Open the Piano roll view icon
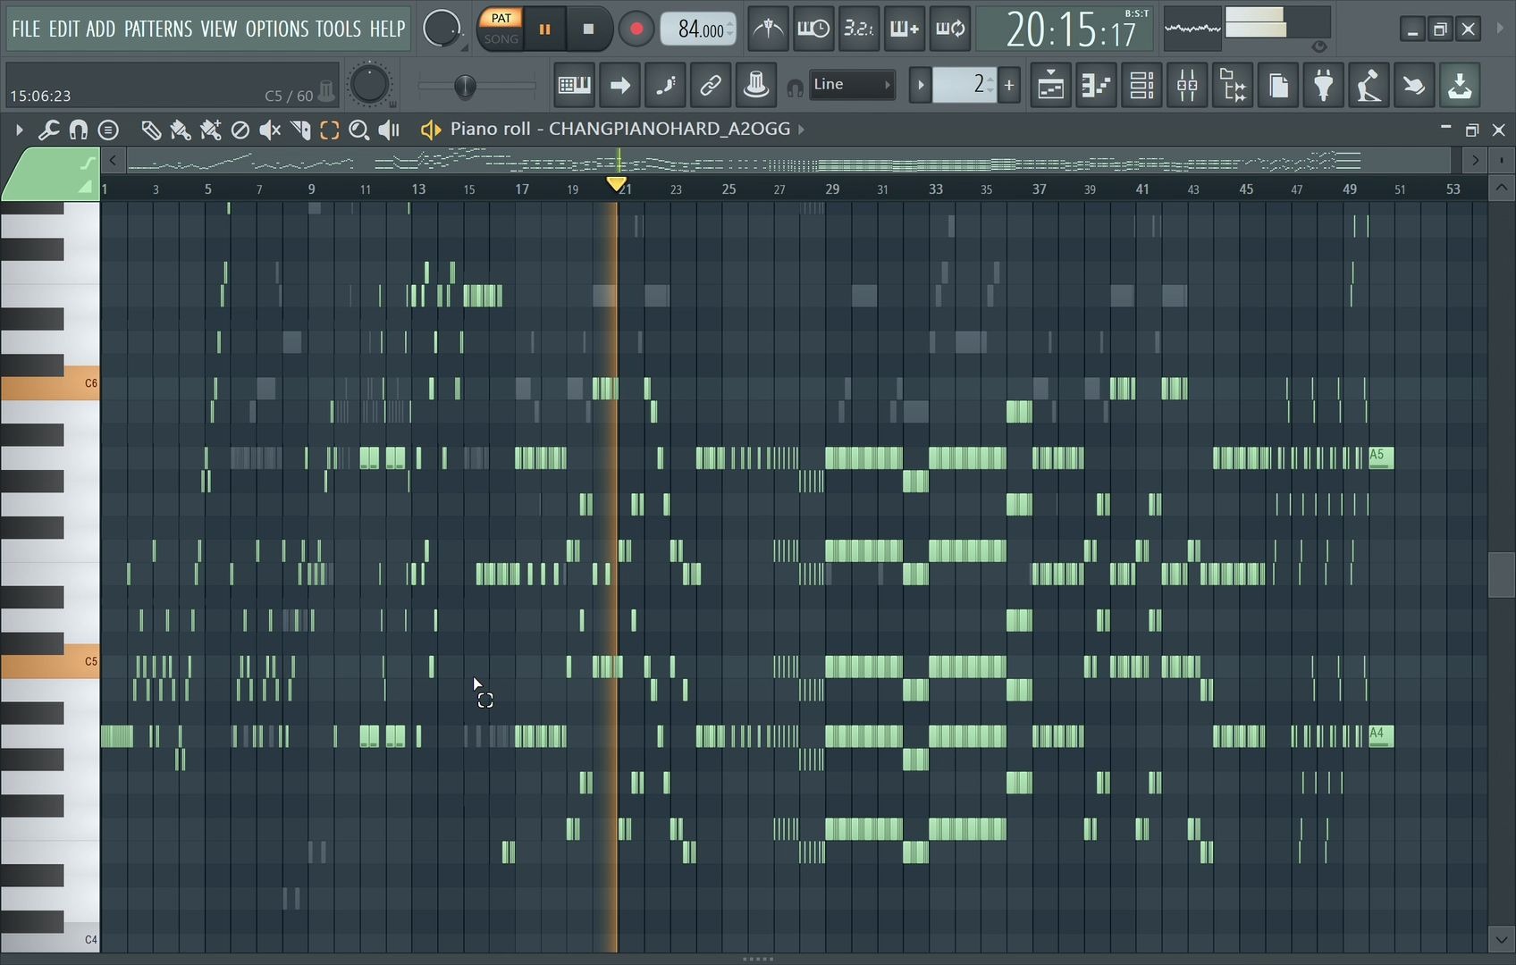This screenshot has width=1516, height=965. [1096, 86]
